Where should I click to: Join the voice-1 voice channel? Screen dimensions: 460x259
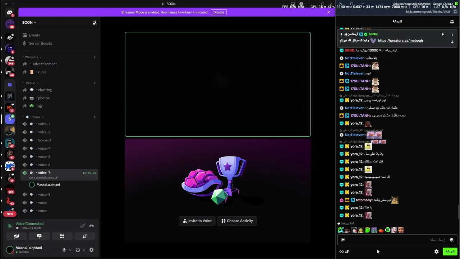[59, 124]
